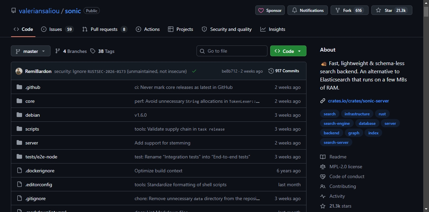Viewport: 429px width, 212px height.
Task: Click the file icon beside .dockerignore
Action: (19, 171)
